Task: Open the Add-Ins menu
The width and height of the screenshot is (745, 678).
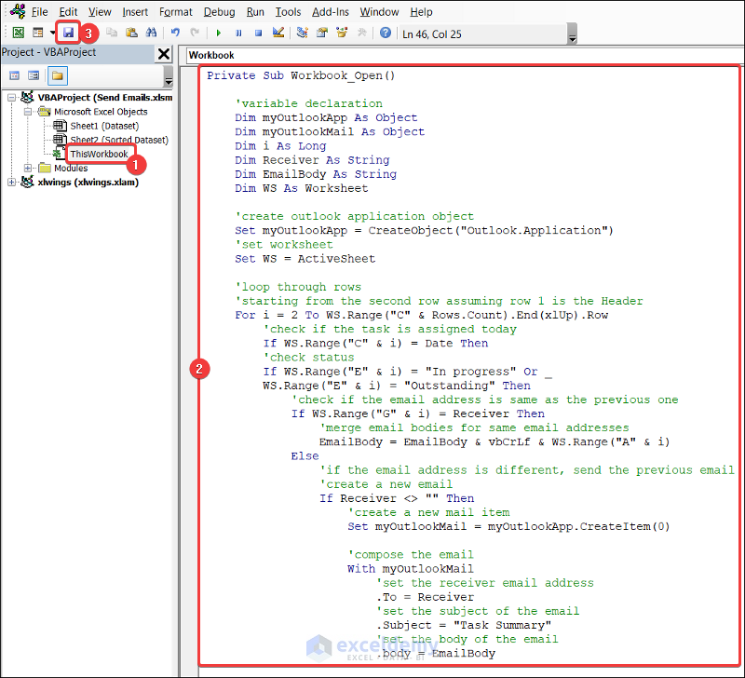Action: pos(331,12)
